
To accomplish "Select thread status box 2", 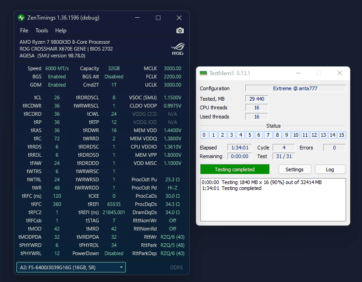I will (x=222, y=135).
